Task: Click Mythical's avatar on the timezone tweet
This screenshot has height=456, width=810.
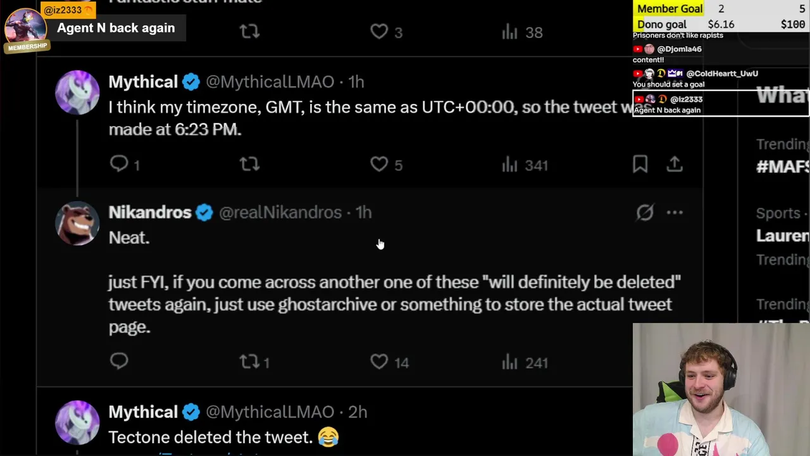Action: [x=77, y=92]
